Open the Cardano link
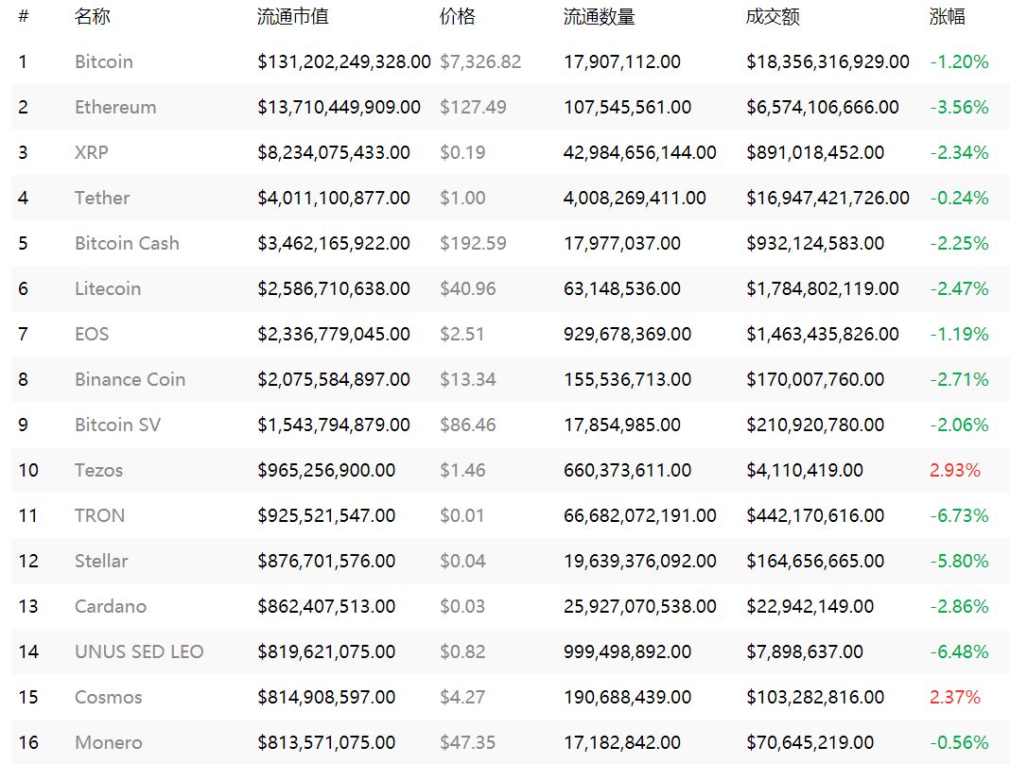 (x=110, y=607)
